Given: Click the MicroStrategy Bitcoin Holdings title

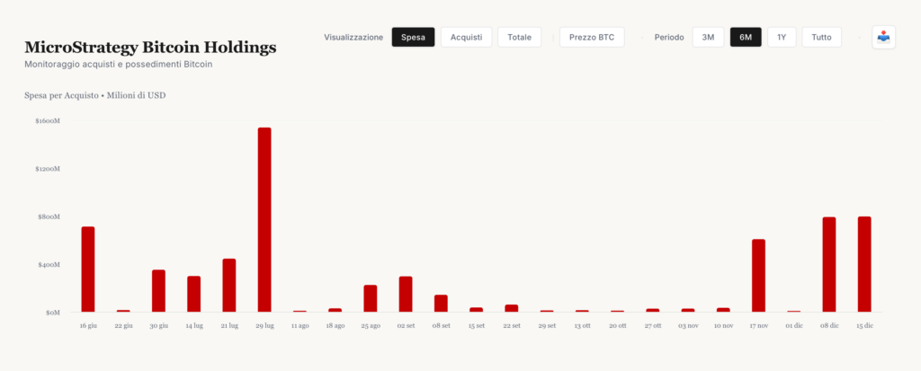Looking at the screenshot, I should 150,48.
